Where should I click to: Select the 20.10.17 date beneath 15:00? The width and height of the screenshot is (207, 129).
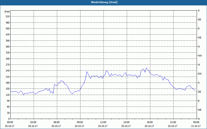[126, 126]
